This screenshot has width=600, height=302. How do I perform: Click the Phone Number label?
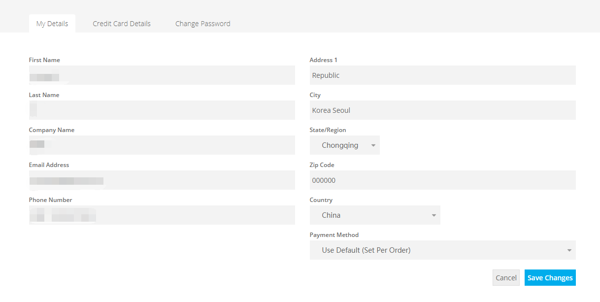(51, 200)
